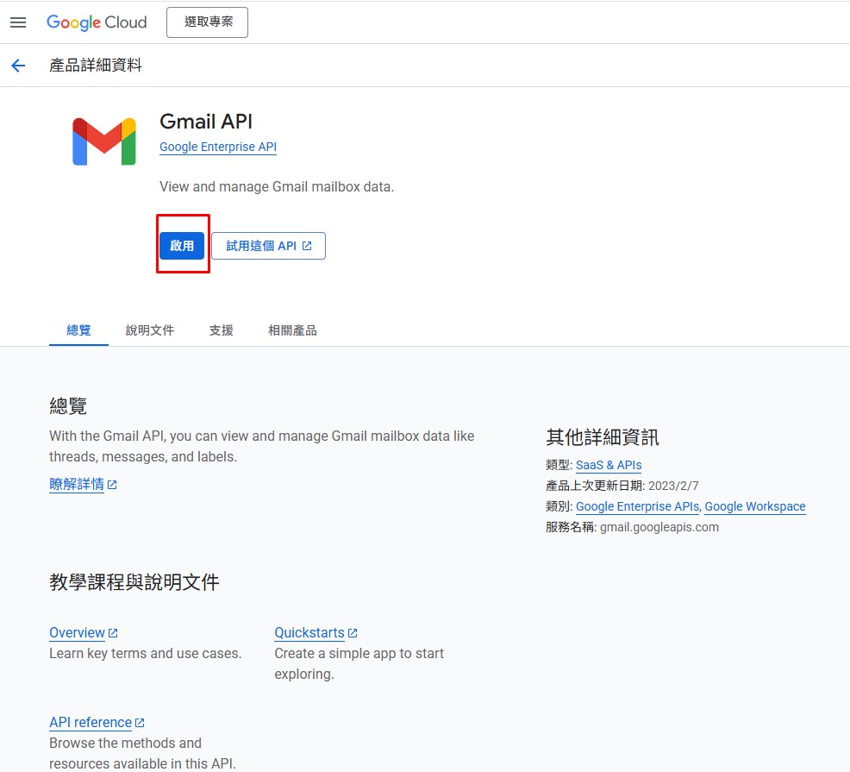
Task: Click the 產品詳細資料 page heading
Action: point(96,66)
